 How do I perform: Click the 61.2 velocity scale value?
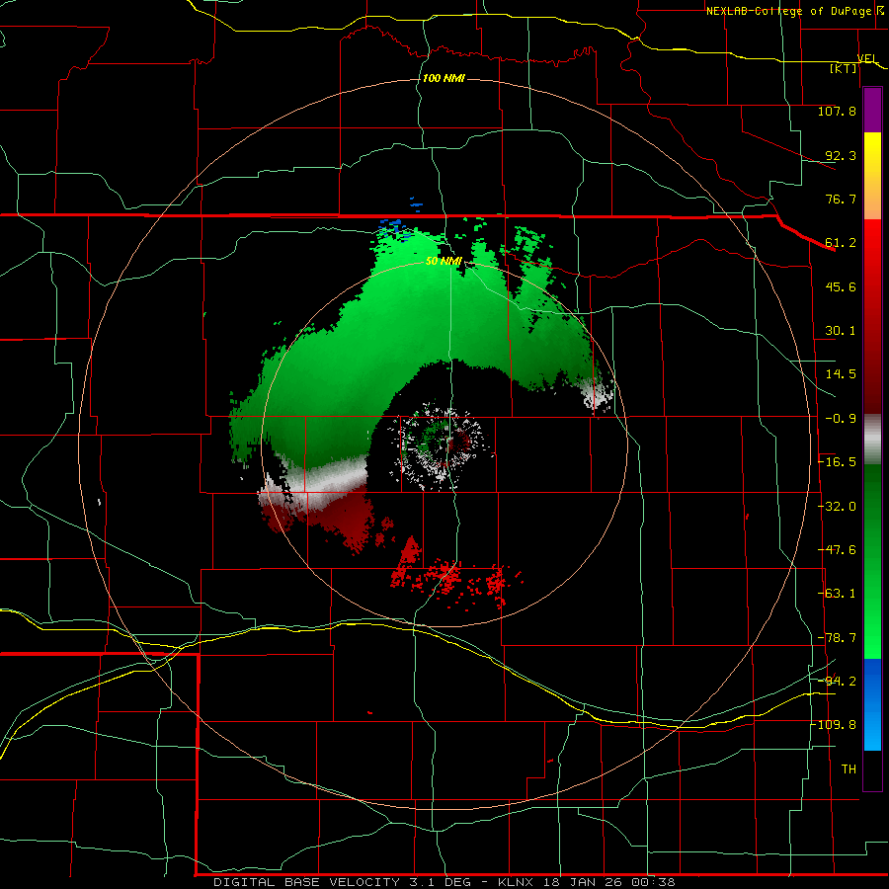click(x=841, y=243)
